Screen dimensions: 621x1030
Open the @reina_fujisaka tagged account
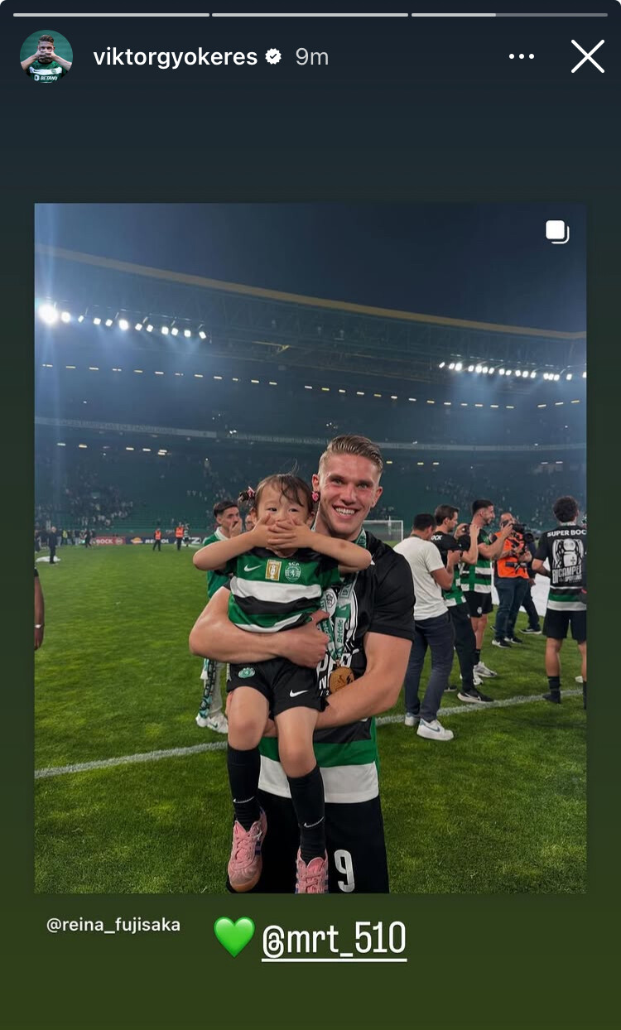[x=113, y=925]
